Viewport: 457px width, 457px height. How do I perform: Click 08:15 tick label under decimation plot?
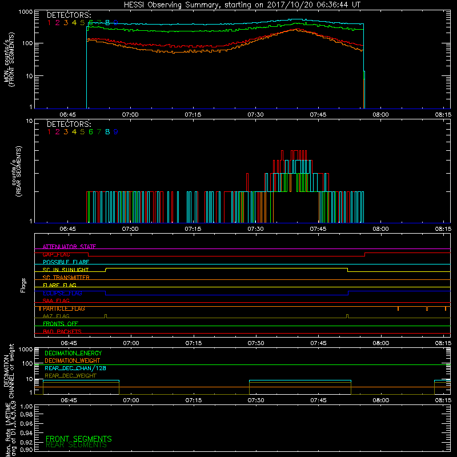[443, 400]
